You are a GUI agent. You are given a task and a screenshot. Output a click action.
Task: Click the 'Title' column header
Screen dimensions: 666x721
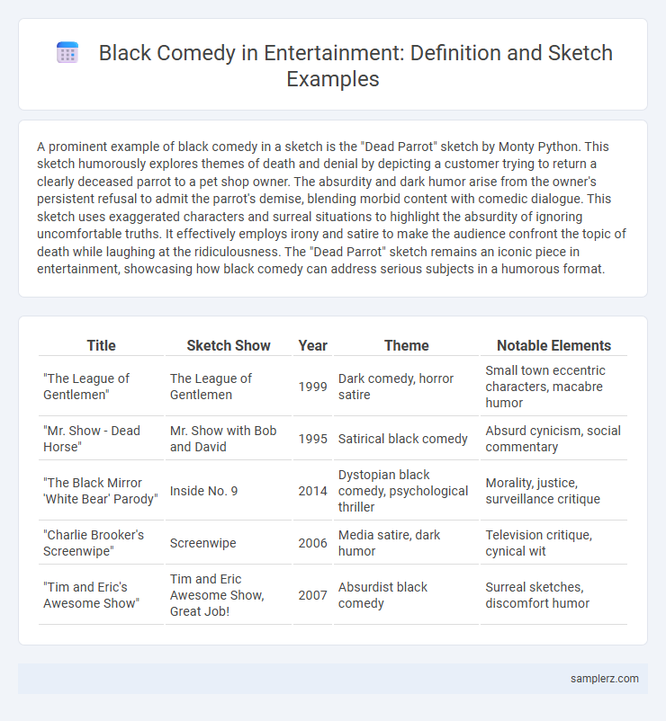click(x=102, y=345)
